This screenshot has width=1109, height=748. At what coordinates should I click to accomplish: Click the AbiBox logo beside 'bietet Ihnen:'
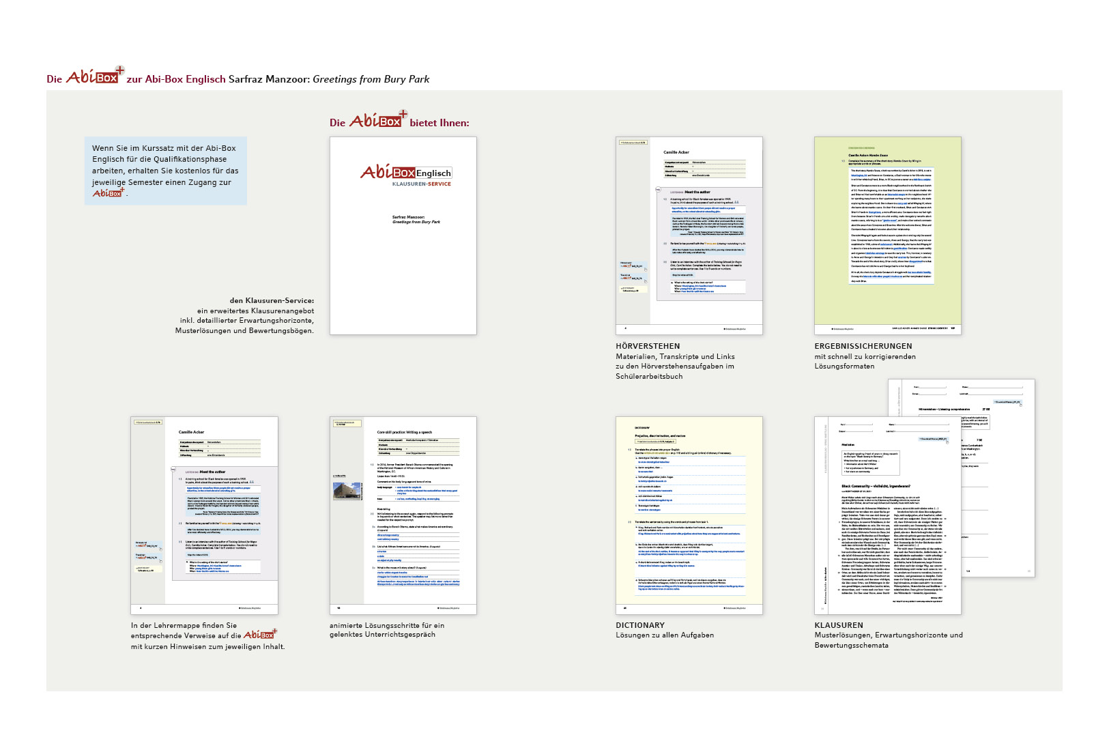tap(378, 120)
